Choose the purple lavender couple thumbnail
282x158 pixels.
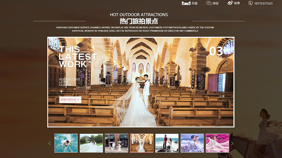tap(192, 143)
